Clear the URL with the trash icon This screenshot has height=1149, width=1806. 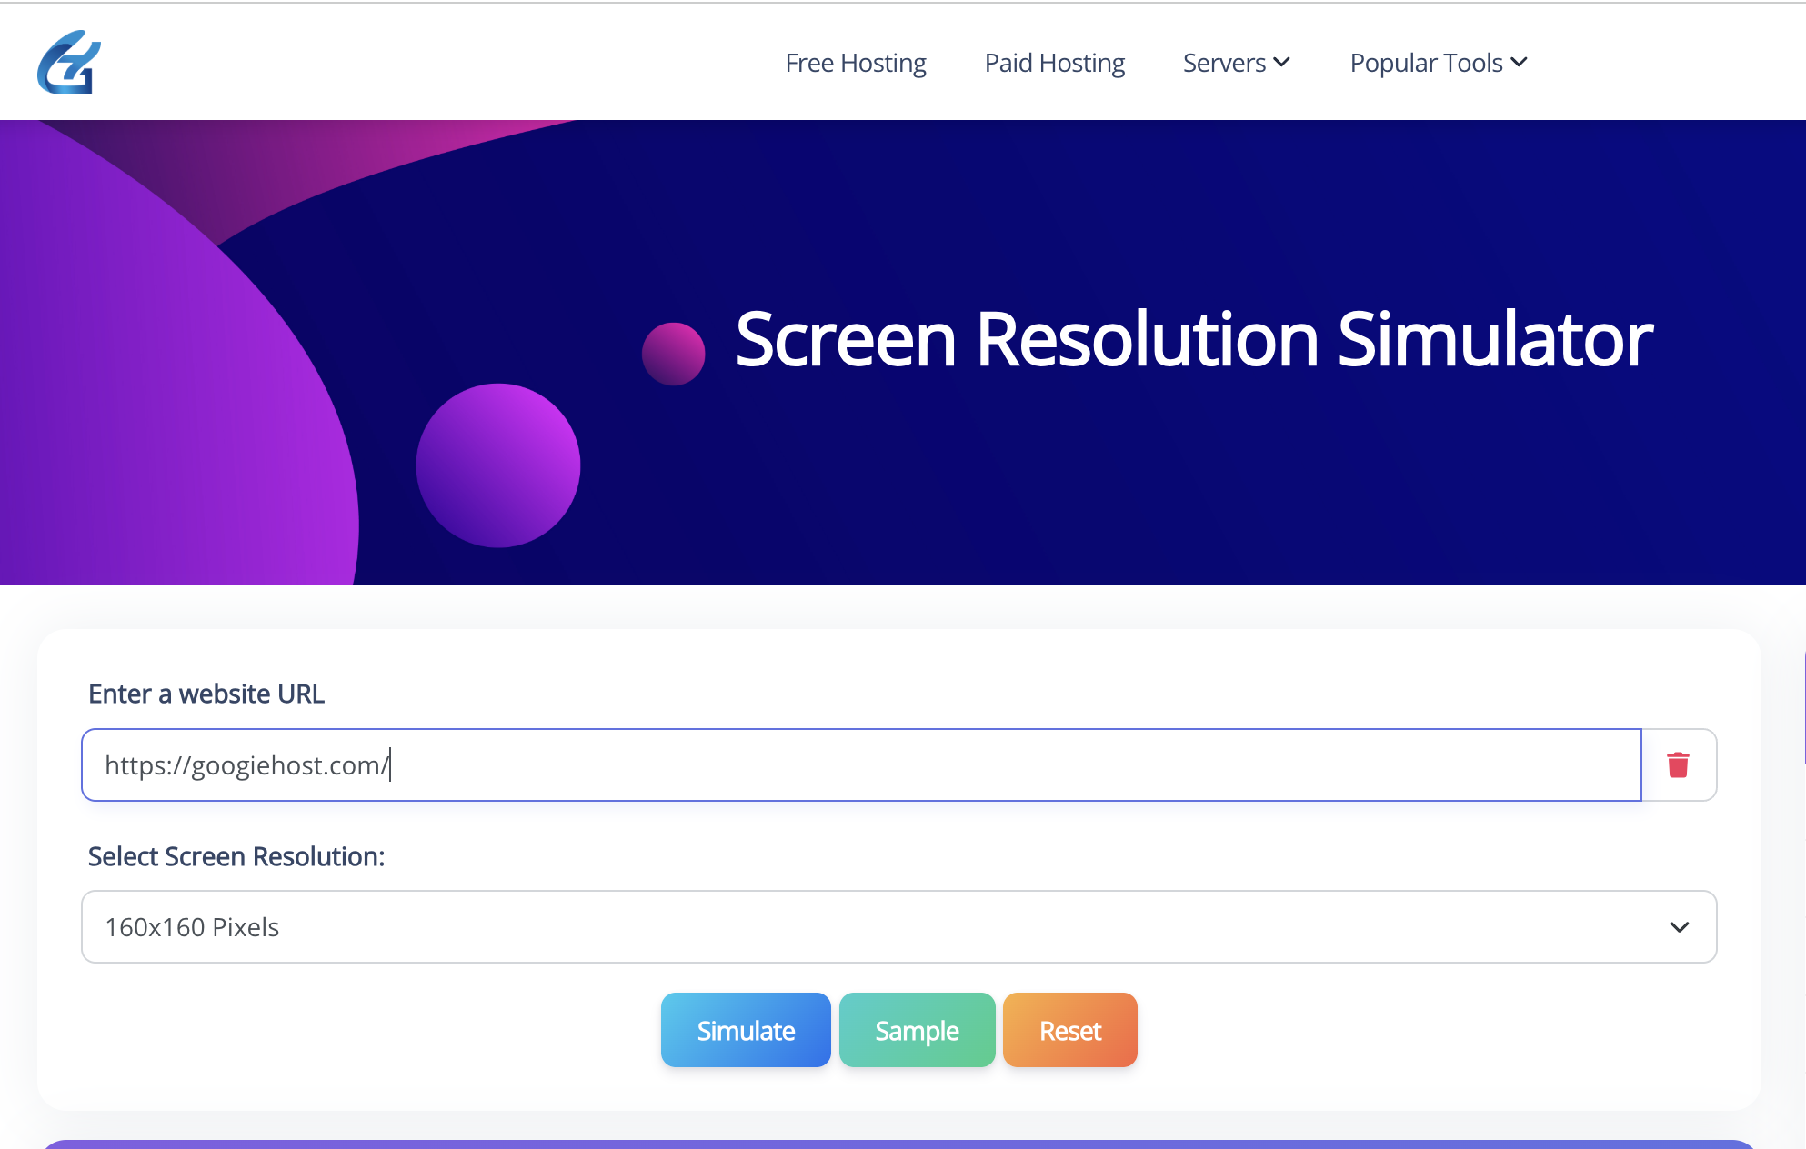point(1678,764)
